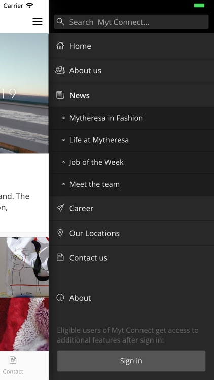Click the About info circle icon
Screen dimensions: 214x380
(60, 298)
